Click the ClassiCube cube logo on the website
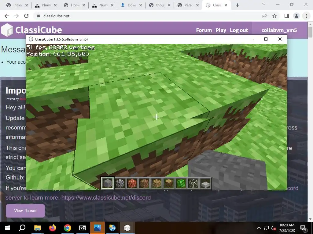The width and height of the screenshot is (313, 234). pos(7,30)
